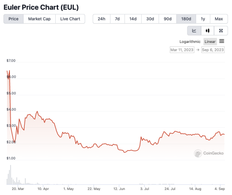Switch to candlestick chart view

[208, 31]
